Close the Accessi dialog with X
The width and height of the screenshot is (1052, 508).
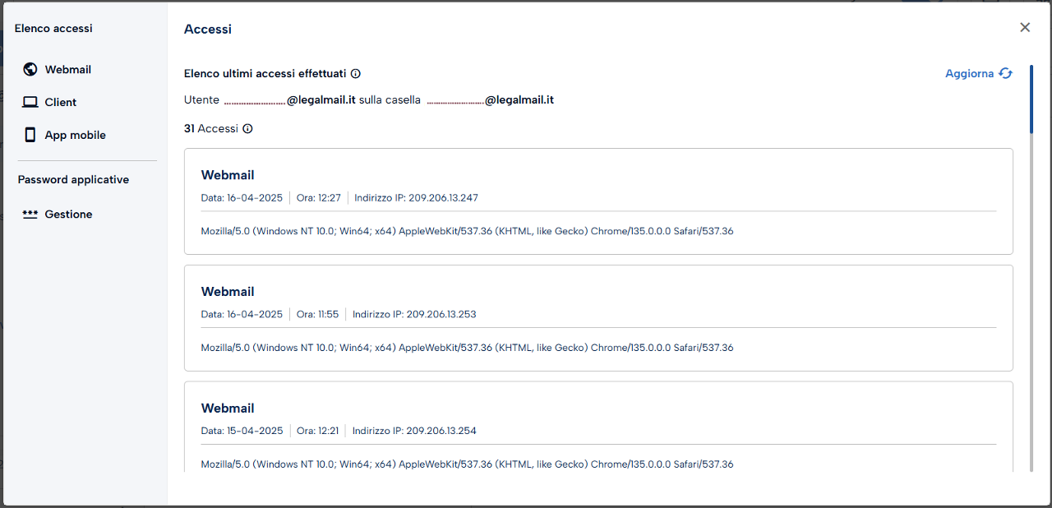coord(1025,27)
